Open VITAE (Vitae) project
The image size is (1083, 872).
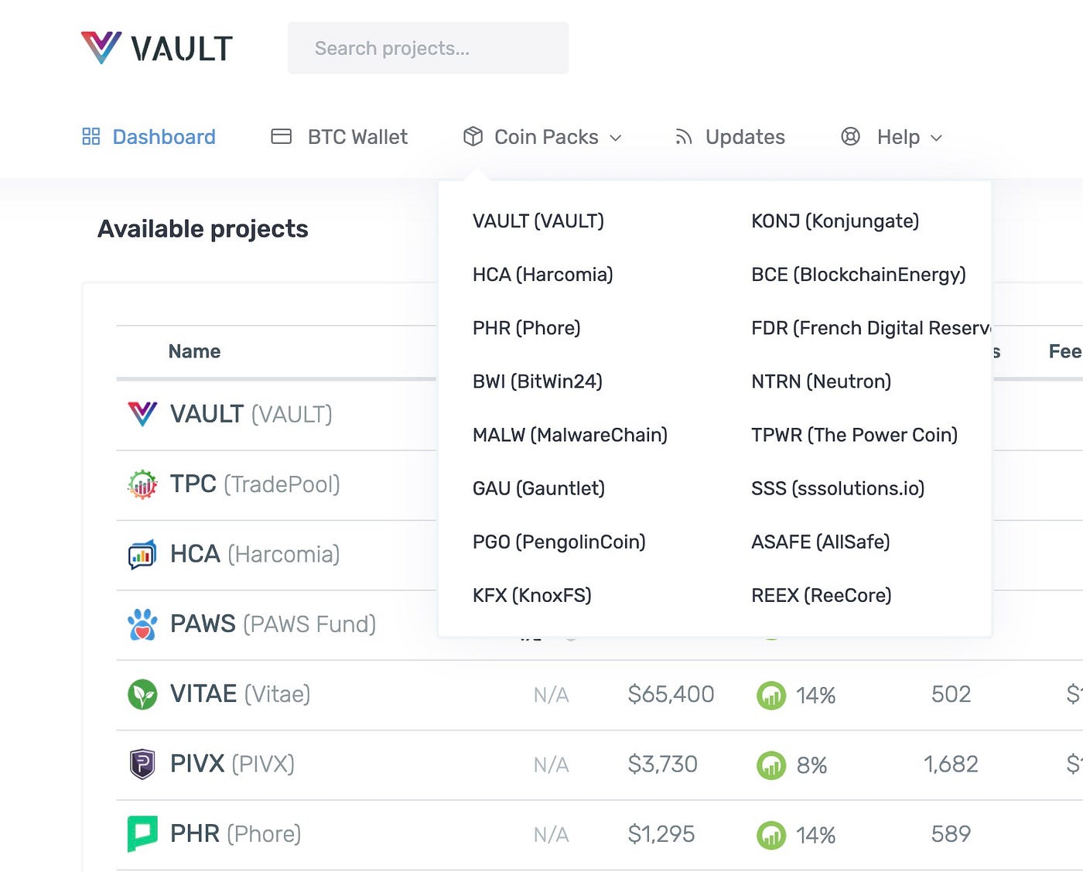241,694
